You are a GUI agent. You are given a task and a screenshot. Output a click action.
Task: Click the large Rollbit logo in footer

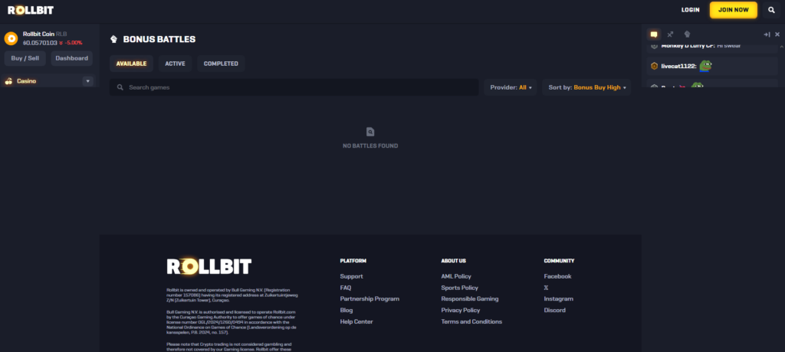[209, 266]
